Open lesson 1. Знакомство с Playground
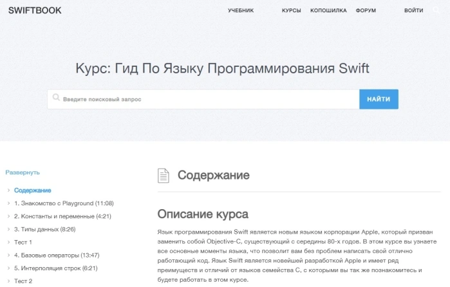450x287 pixels. [64, 203]
